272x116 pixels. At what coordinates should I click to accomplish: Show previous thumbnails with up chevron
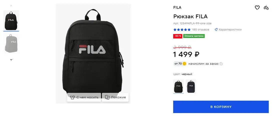pyautogui.click(x=11, y=6)
